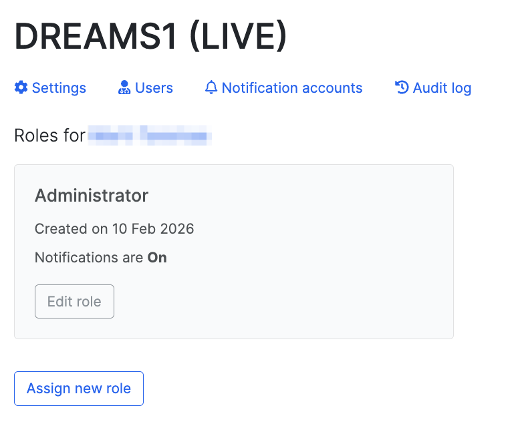Click the Users person icon

(x=124, y=87)
